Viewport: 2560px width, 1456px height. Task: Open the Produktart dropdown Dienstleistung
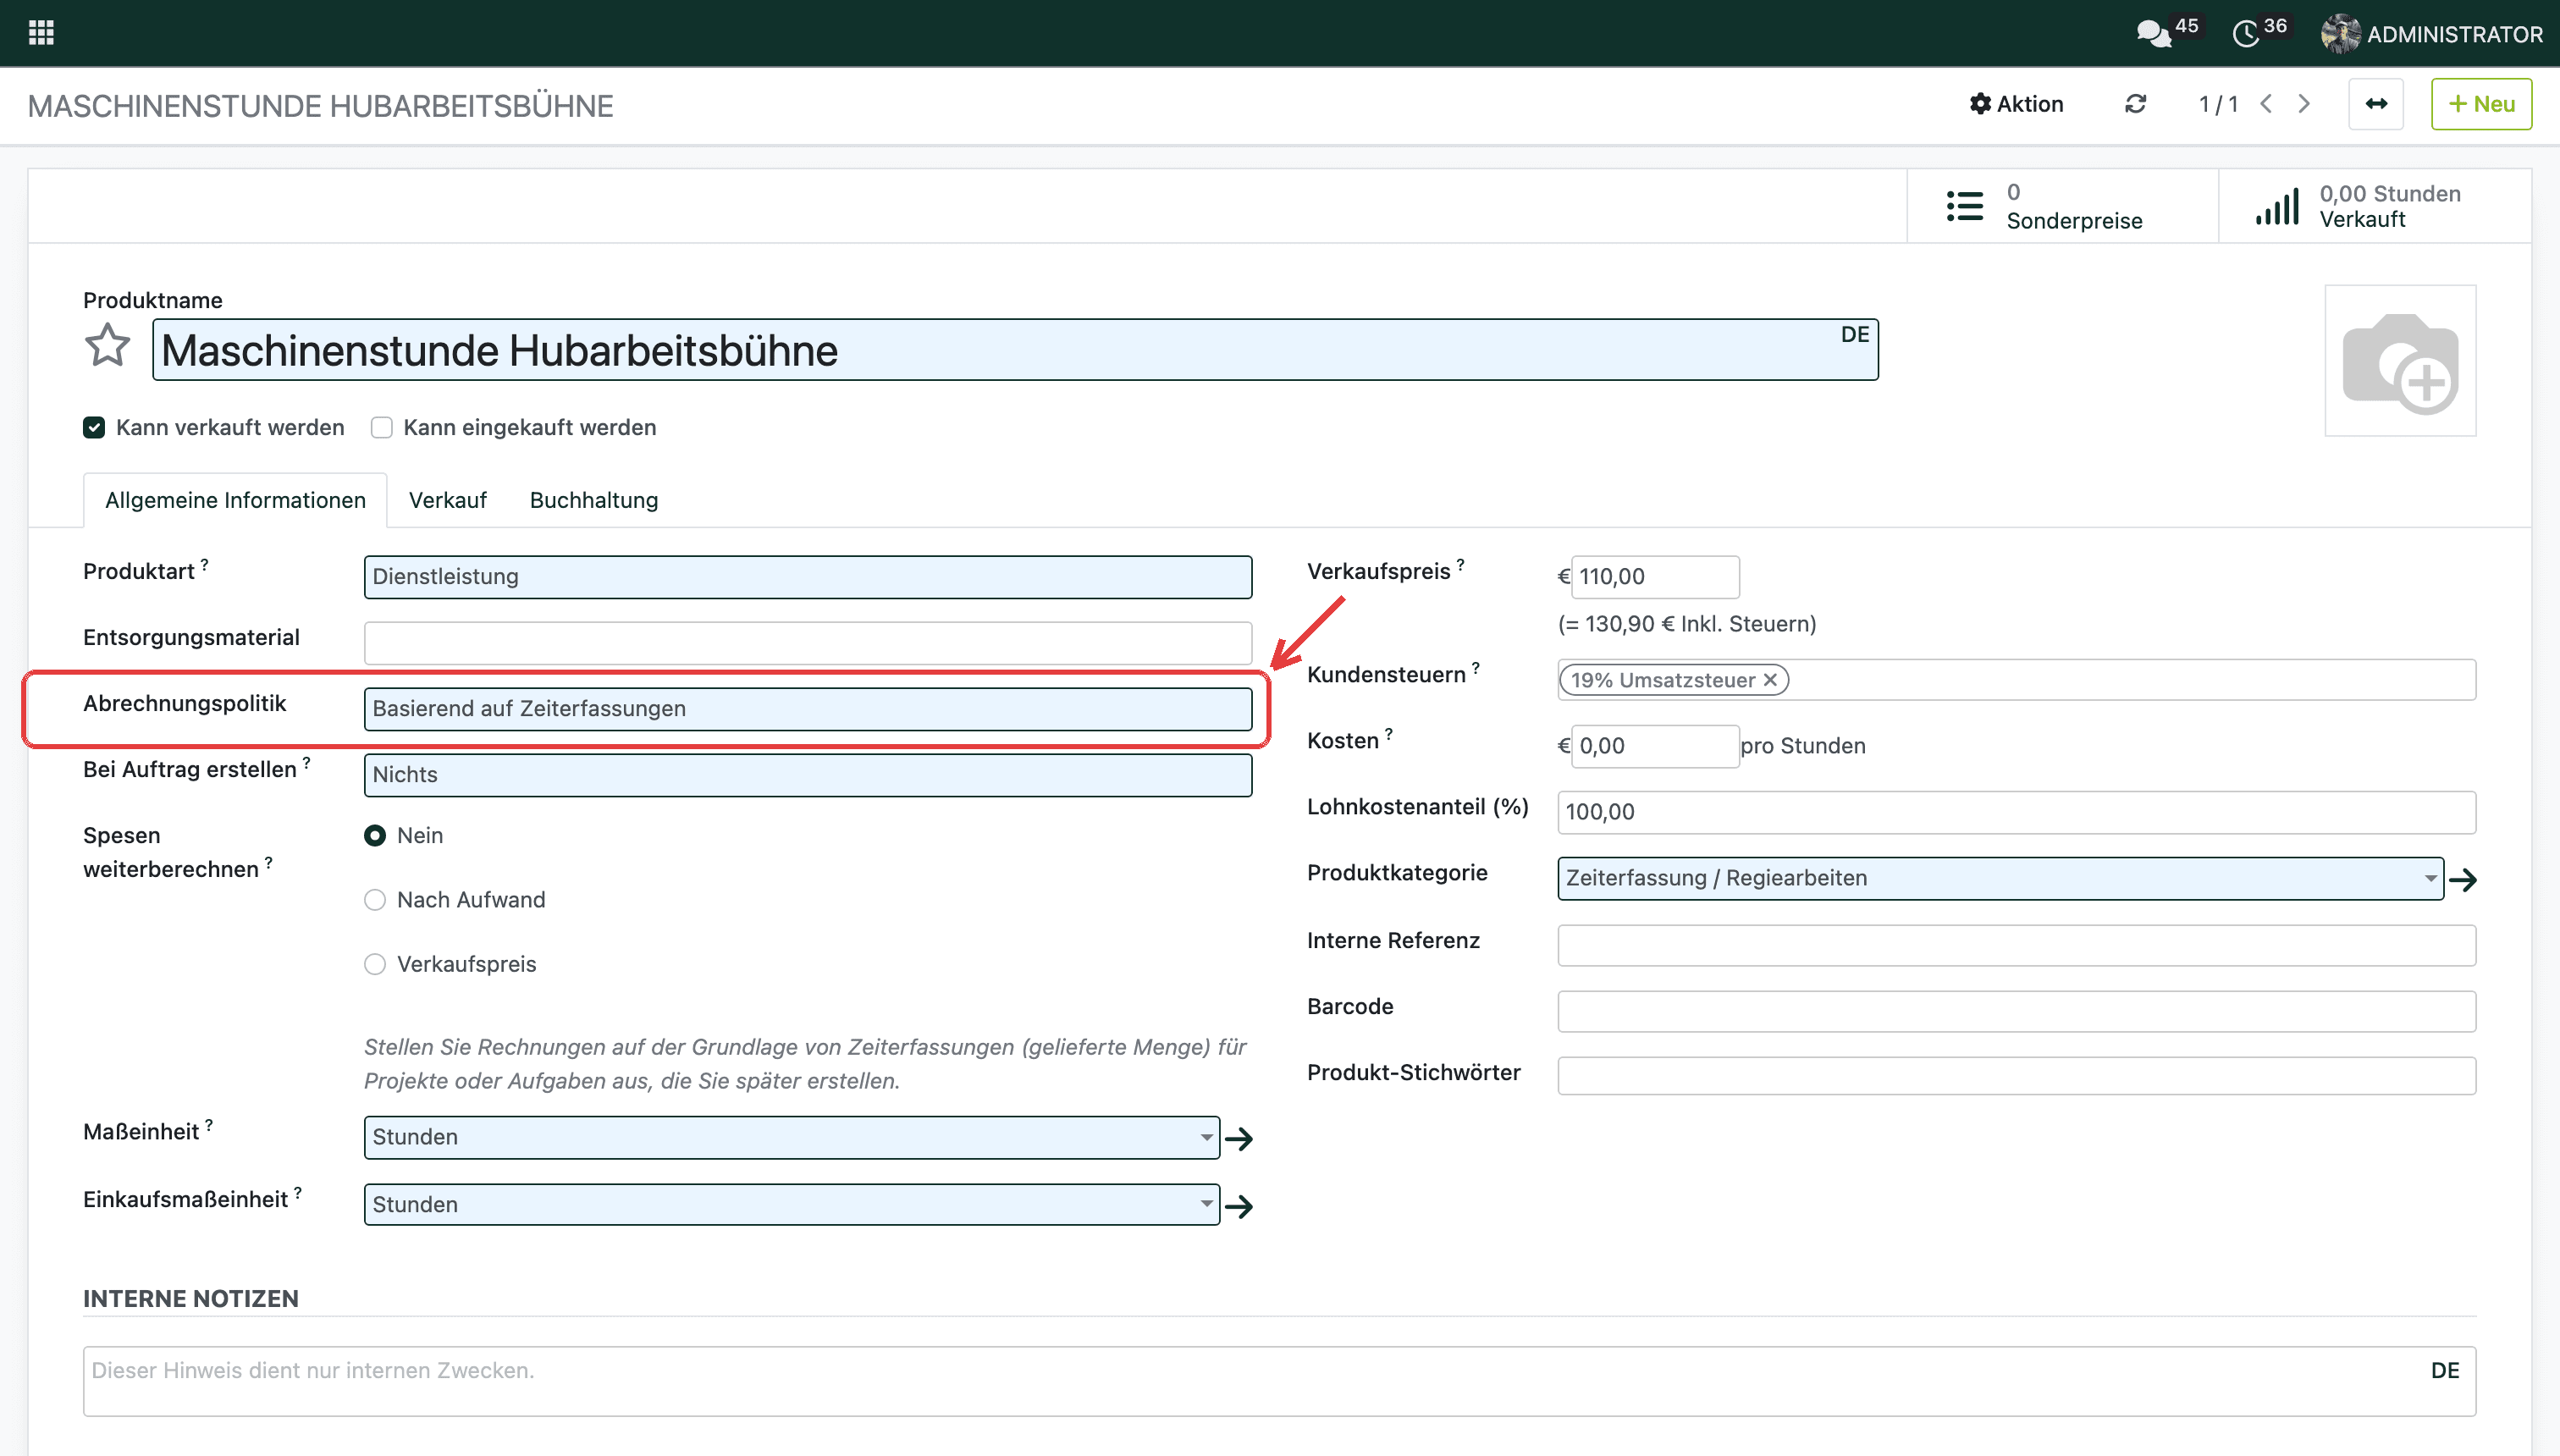coord(808,577)
